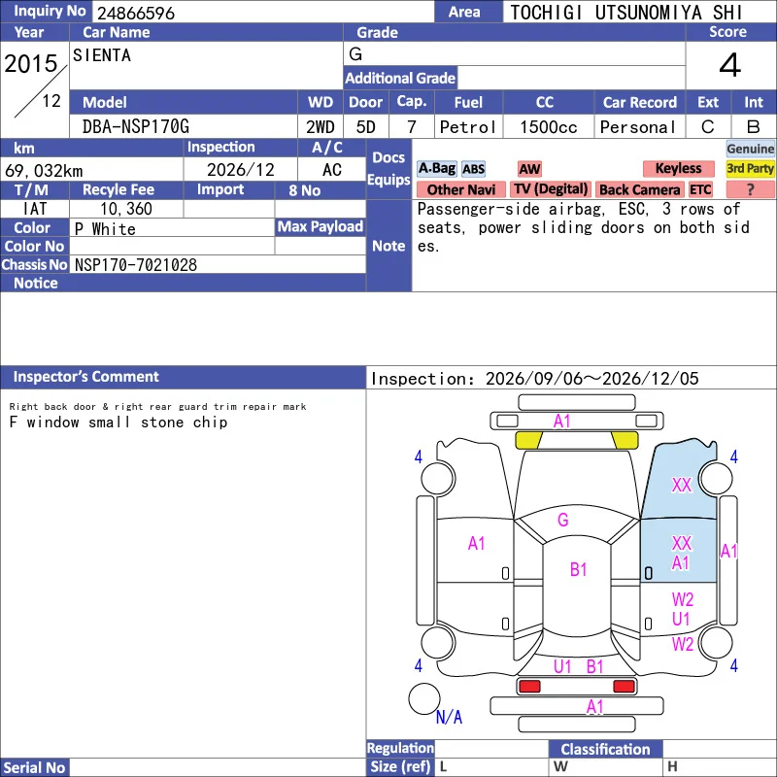Select the Other Navi badge
The image size is (777, 777).
(x=460, y=189)
